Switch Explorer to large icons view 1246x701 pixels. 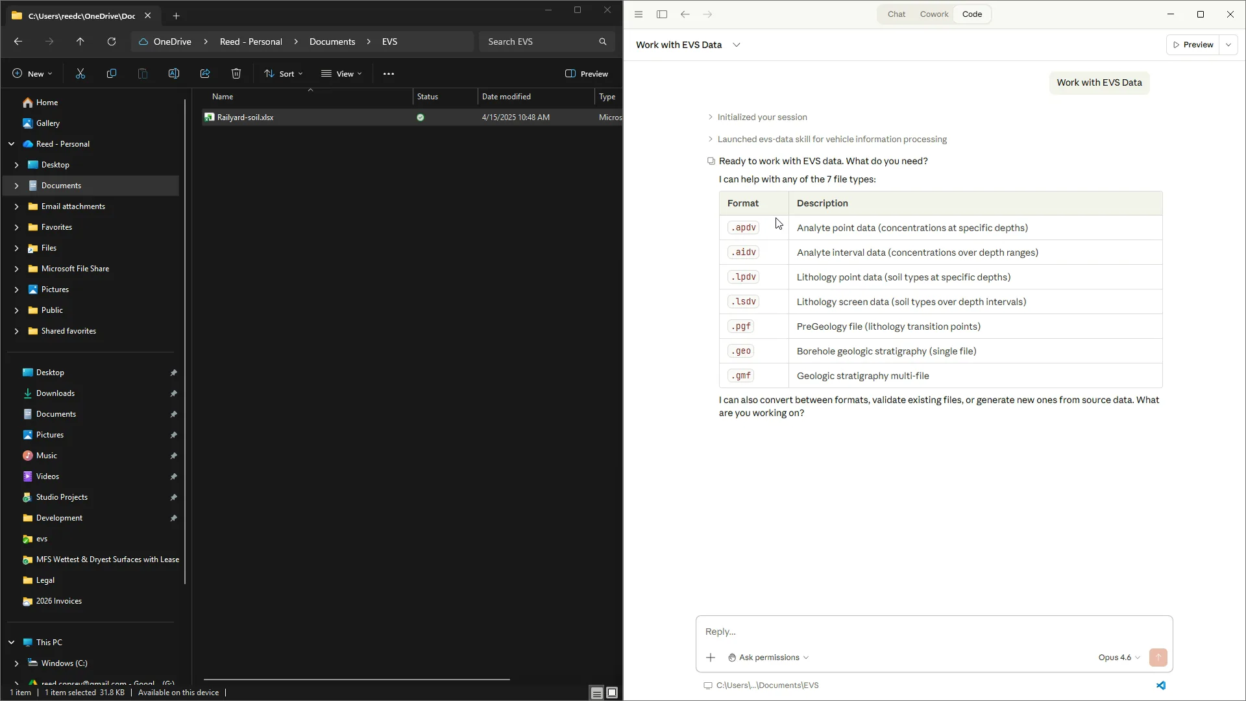click(612, 693)
